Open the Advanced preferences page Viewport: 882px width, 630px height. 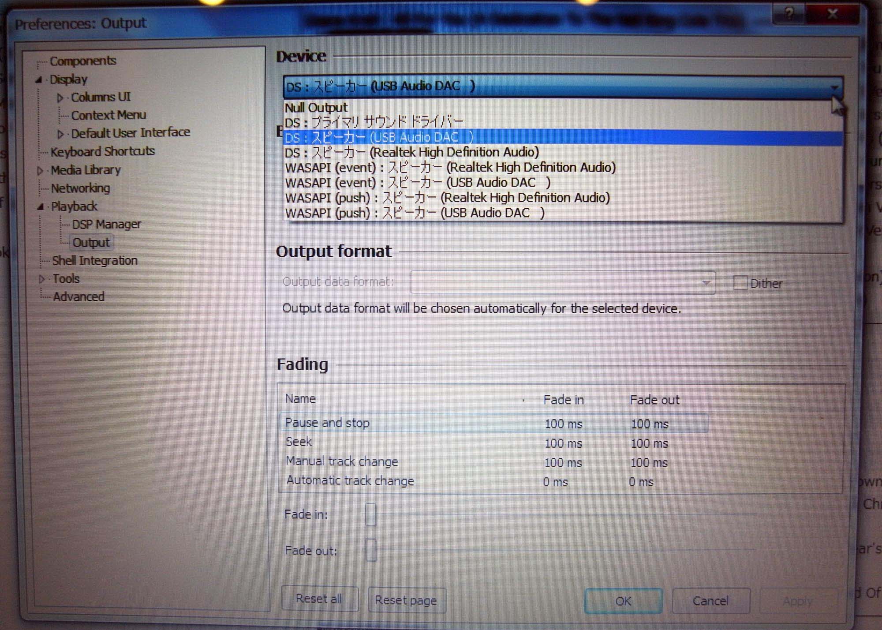pyautogui.click(x=78, y=296)
